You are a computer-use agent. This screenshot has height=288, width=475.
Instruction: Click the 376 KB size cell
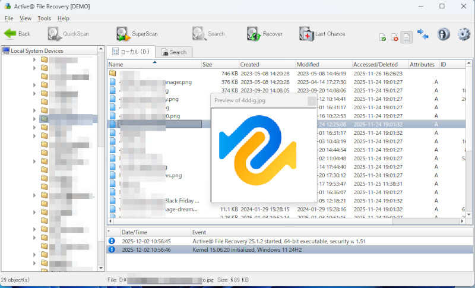229,82
